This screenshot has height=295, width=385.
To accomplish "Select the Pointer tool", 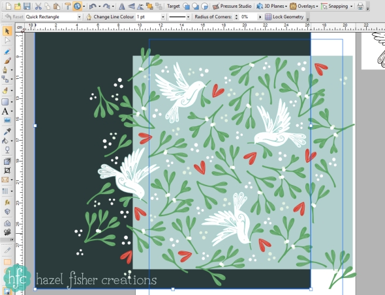I will [x=7, y=31].
